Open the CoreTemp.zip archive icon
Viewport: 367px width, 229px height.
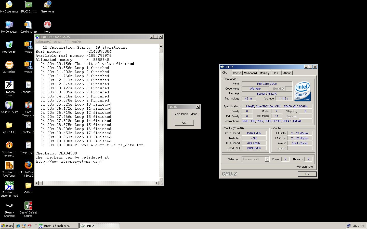click(x=28, y=27)
